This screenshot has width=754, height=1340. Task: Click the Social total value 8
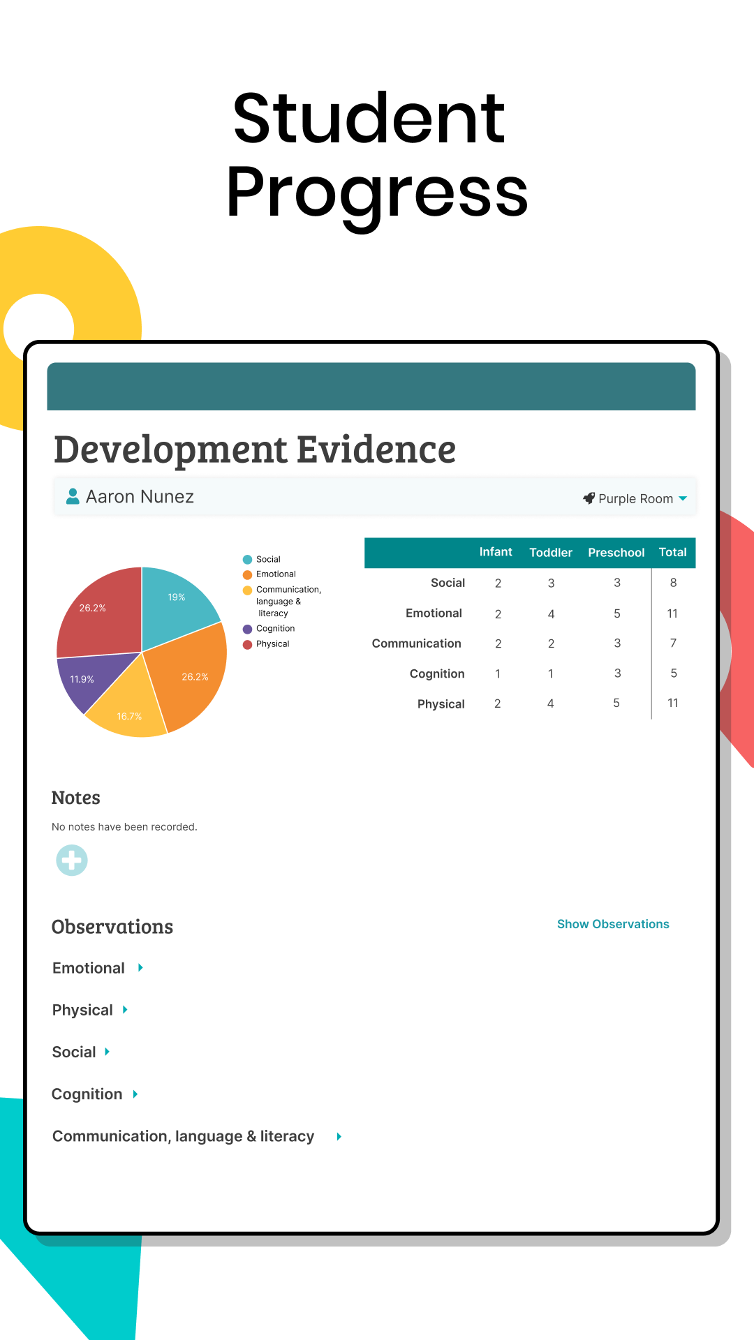673,583
